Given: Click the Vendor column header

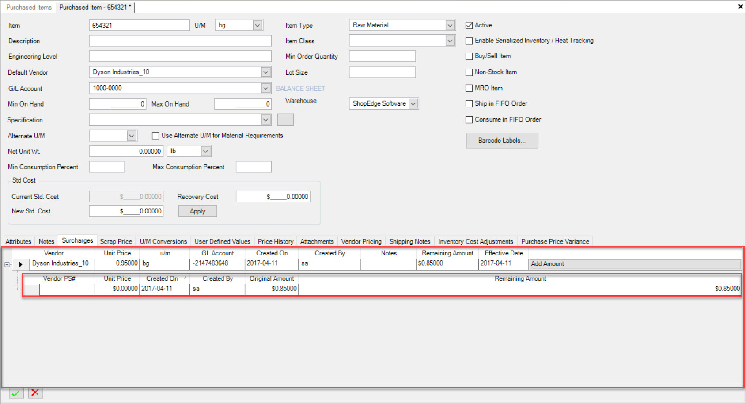Looking at the screenshot, I should 54,253.
